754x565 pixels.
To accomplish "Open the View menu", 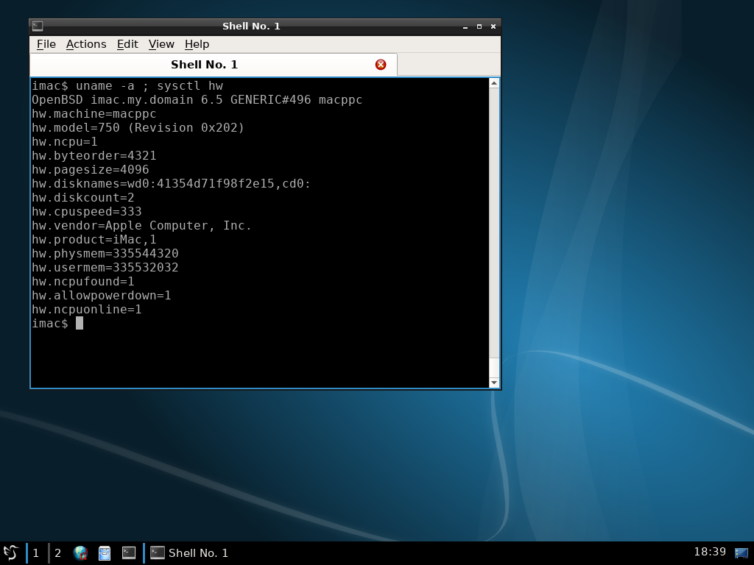I will point(161,44).
